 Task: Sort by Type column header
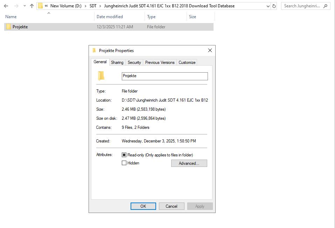[x=151, y=17]
